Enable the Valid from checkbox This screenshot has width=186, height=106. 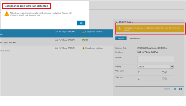[x=139, y=72]
